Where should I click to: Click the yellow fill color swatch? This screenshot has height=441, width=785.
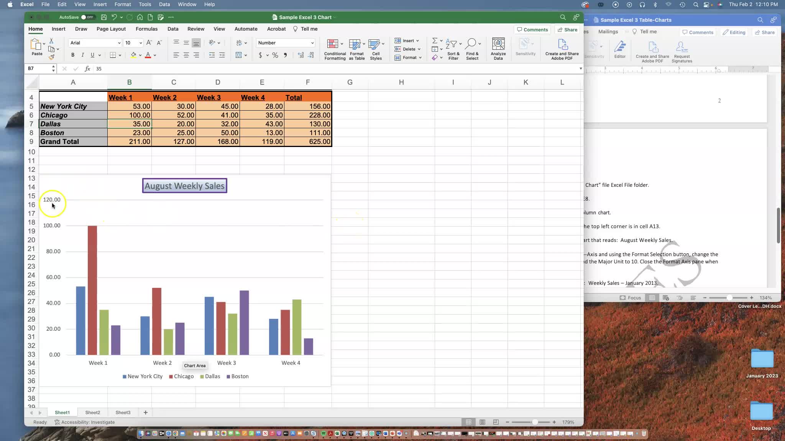133,55
